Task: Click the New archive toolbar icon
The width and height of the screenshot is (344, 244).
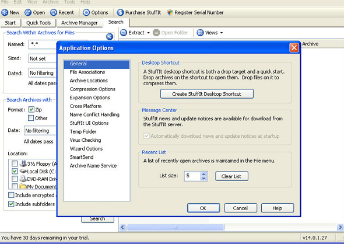Action: click(5, 12)
